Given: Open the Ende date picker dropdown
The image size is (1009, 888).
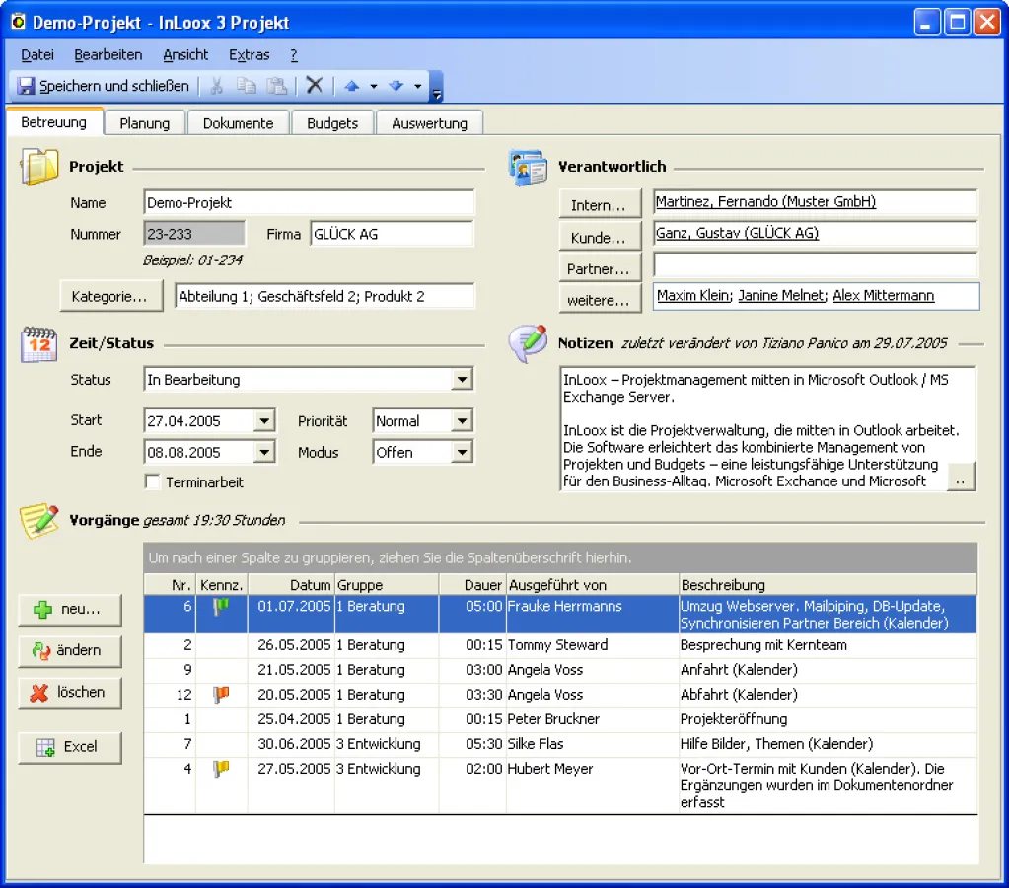Looking at the screenshot, I should tap(263, 453).
